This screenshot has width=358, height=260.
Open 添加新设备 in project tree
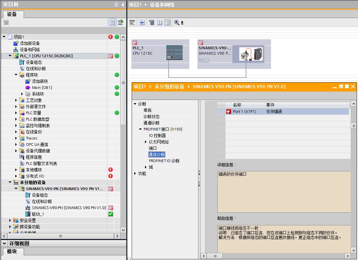pyautogui.click(x=30, y=43)
